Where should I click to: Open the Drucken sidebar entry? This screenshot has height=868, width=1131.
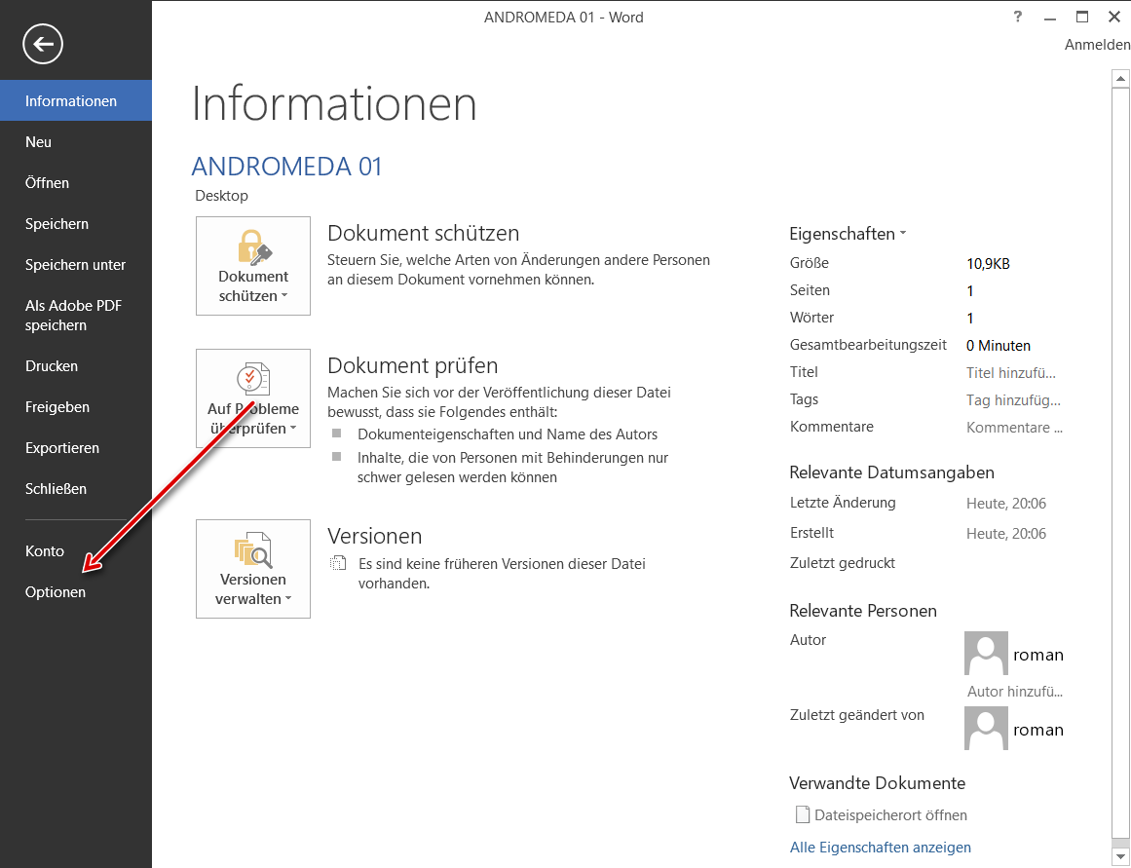pos(76,366)
